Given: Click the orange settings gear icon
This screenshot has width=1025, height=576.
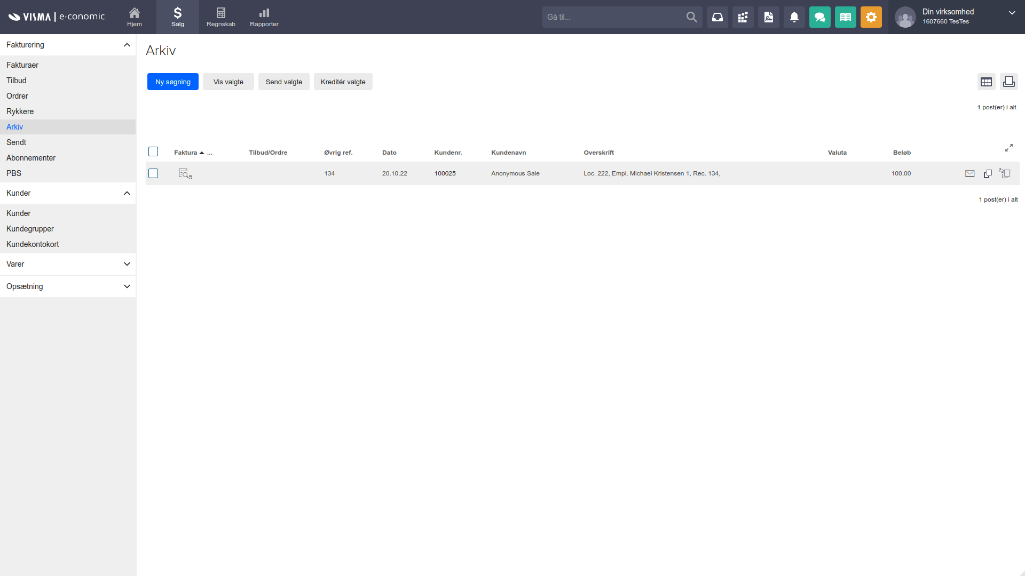Looking at the screenshot, I should point(871,17).
